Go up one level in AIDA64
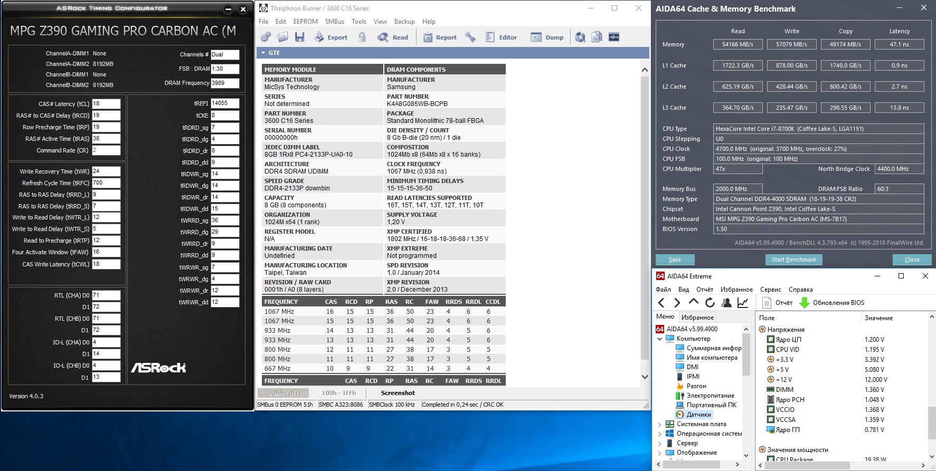This screenshot has width=936, height=471. (694, 302)
